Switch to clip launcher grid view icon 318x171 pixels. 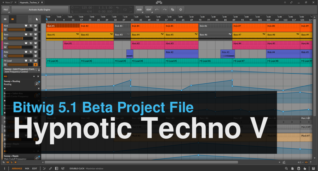tap(5, 19)
